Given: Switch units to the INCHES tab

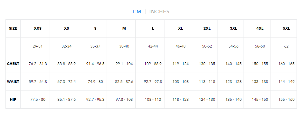Looking at the screenshot, I should (159, 11).
